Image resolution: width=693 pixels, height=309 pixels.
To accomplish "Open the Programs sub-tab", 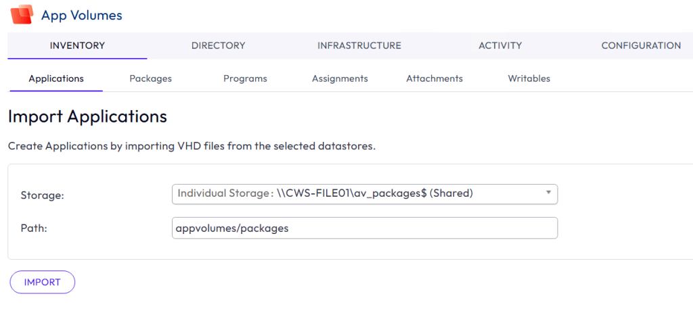I will point(245,78).
